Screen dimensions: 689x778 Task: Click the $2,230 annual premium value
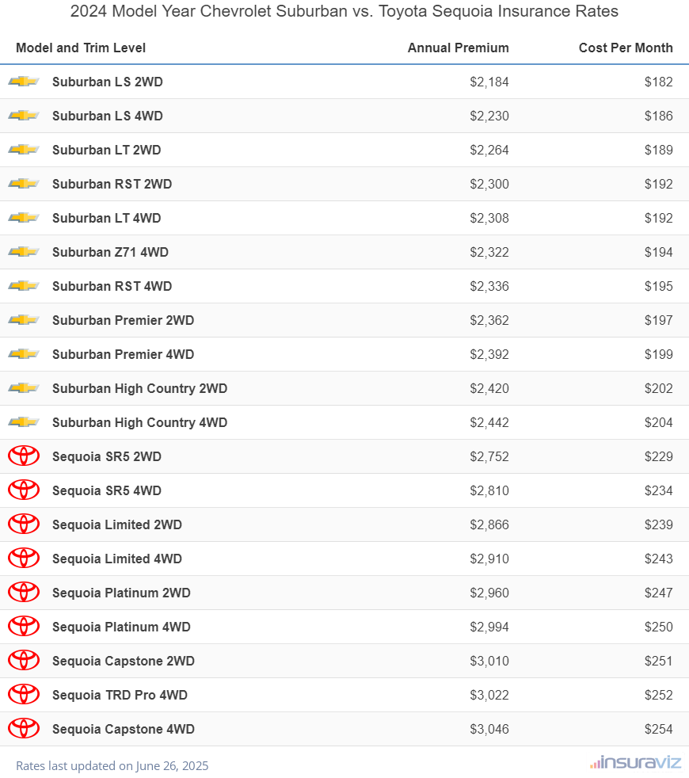tap(489, 116)
